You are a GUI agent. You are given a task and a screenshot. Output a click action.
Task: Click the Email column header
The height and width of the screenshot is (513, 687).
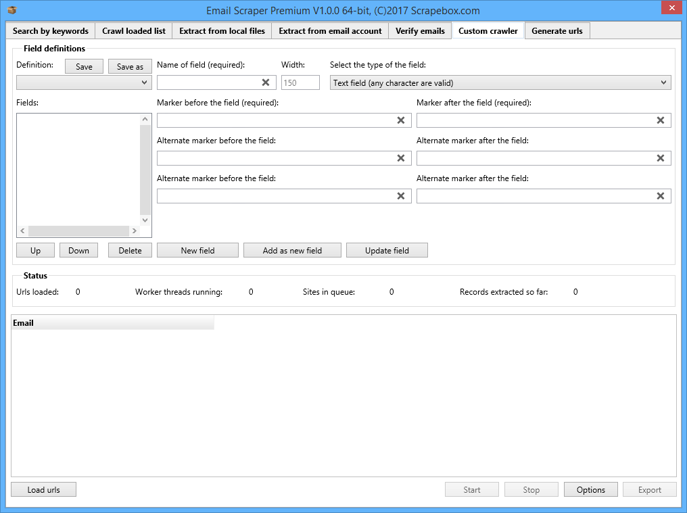[112, 323]
